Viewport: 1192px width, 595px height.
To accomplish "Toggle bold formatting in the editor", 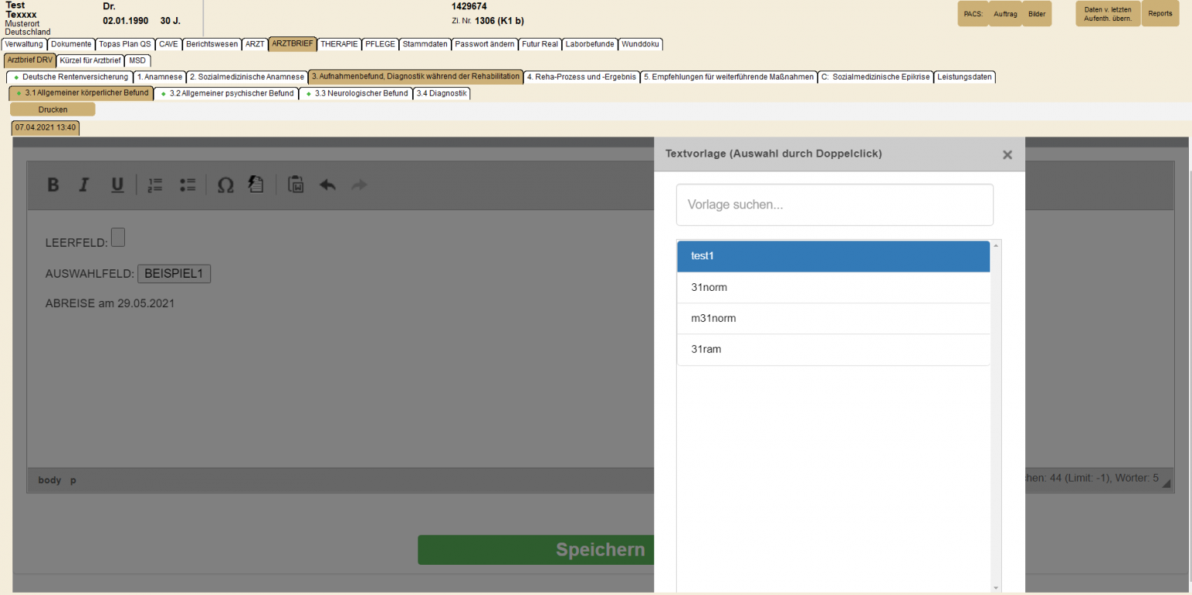I will (x=53, y=185).
